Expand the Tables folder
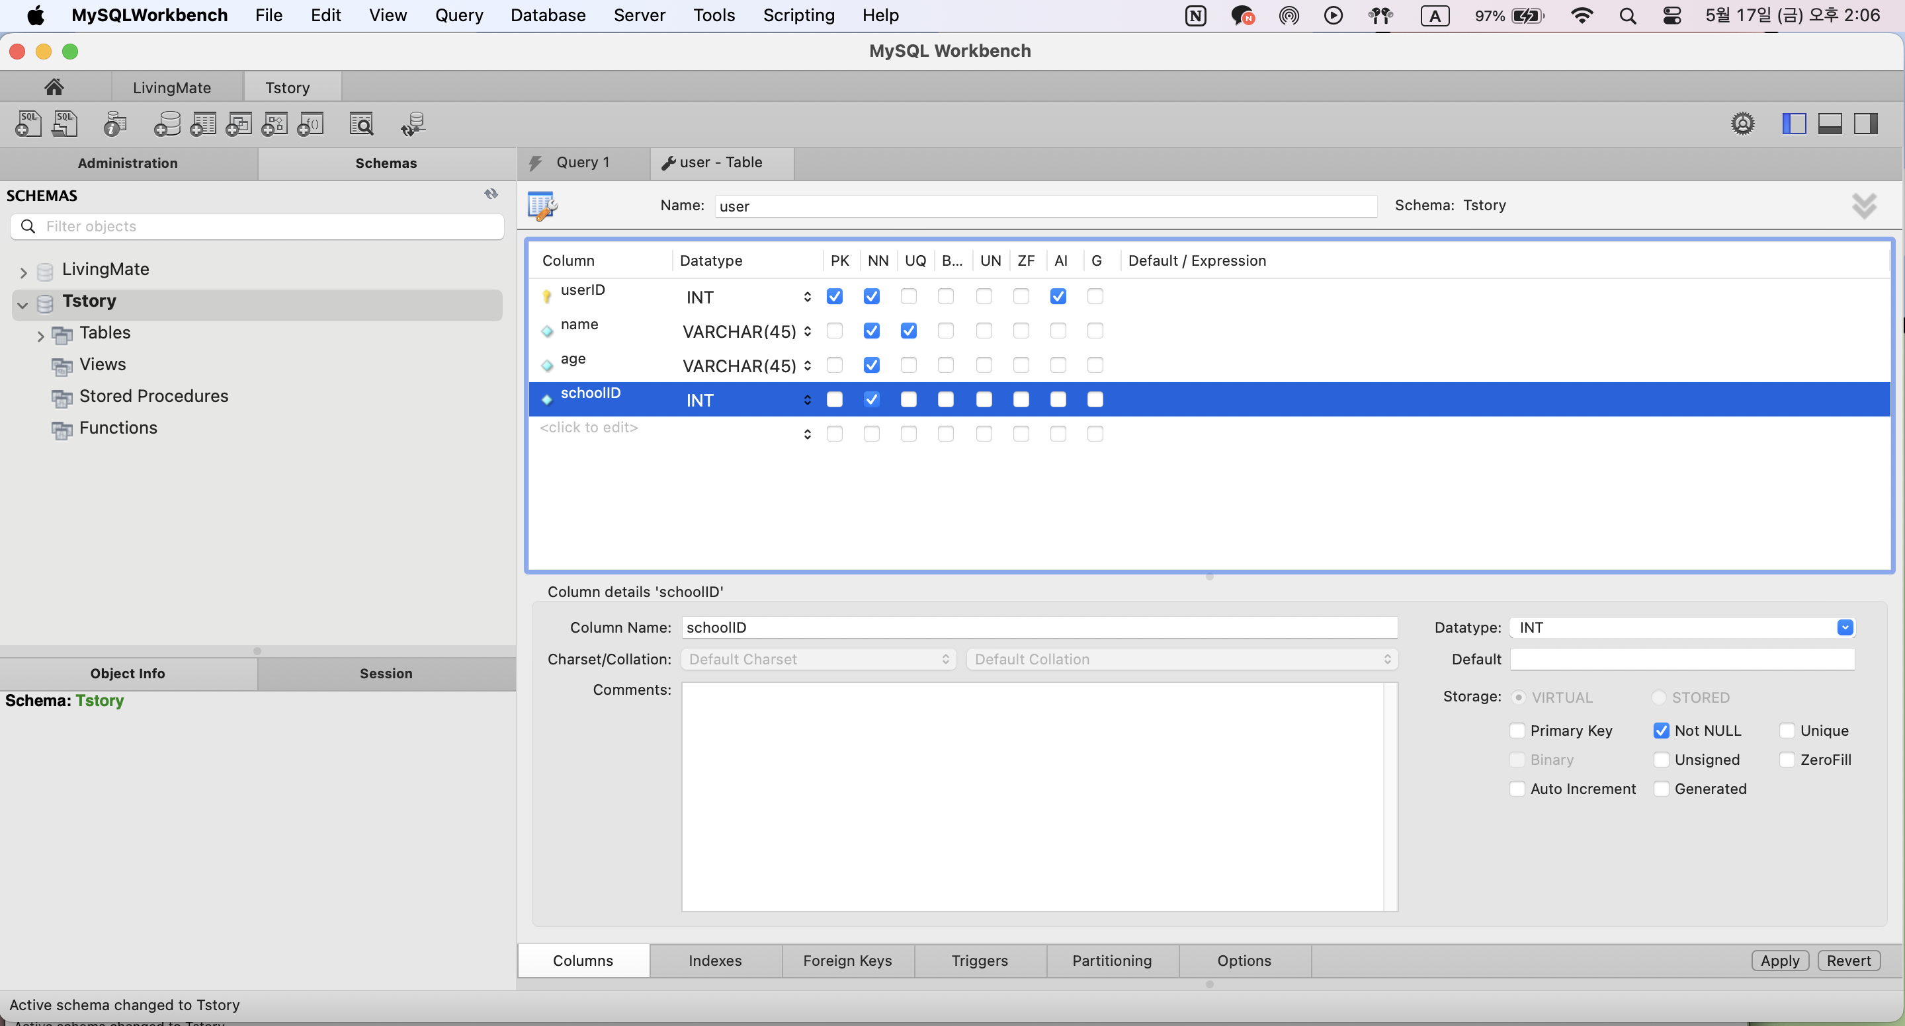The image size is (1905, 1026). [40, 336]
